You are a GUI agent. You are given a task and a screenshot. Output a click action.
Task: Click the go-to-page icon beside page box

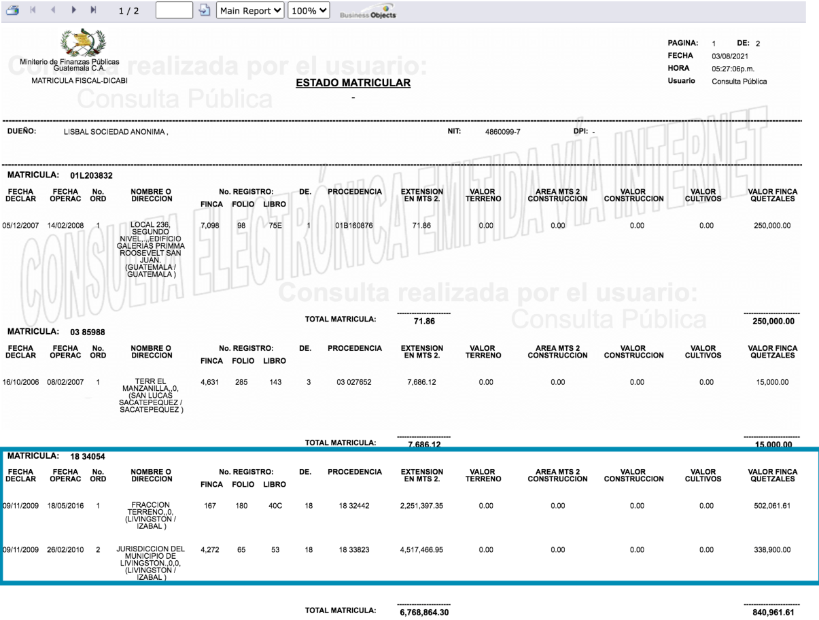pos(204,11)
